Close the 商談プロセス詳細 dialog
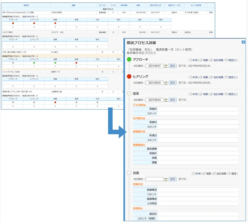The height and width of the screenshot is (223, 248). pos(243,42)
